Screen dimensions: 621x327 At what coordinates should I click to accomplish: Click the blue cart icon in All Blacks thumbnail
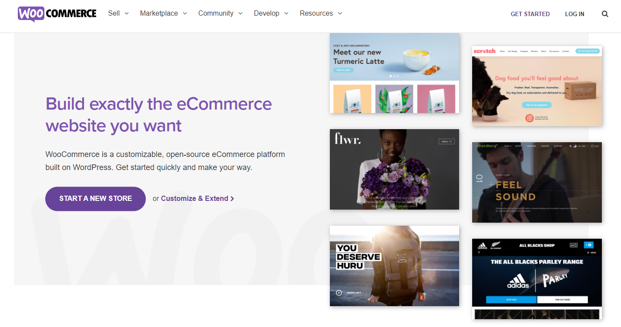click(588, 245)
